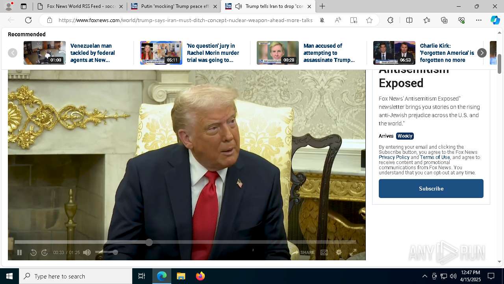The height and width of the screenshot is (284, 504).
Task: Open Browser essentials heart icon
Action: tap(461, 20)
